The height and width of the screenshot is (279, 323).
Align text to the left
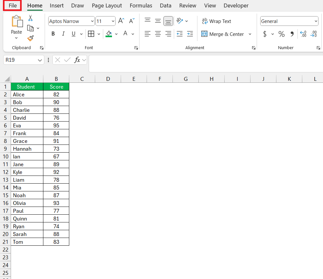[x=148, y=34]
